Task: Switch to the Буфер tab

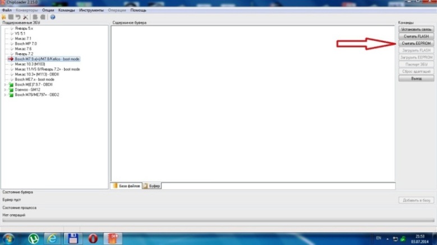Action: (151, 185)
